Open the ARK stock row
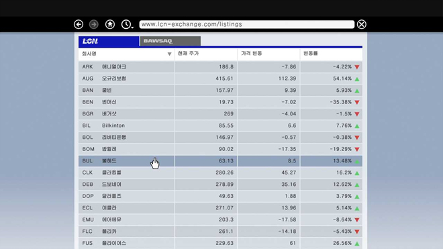The height and width of the screenshot is (249, 443). coord(220,67)
